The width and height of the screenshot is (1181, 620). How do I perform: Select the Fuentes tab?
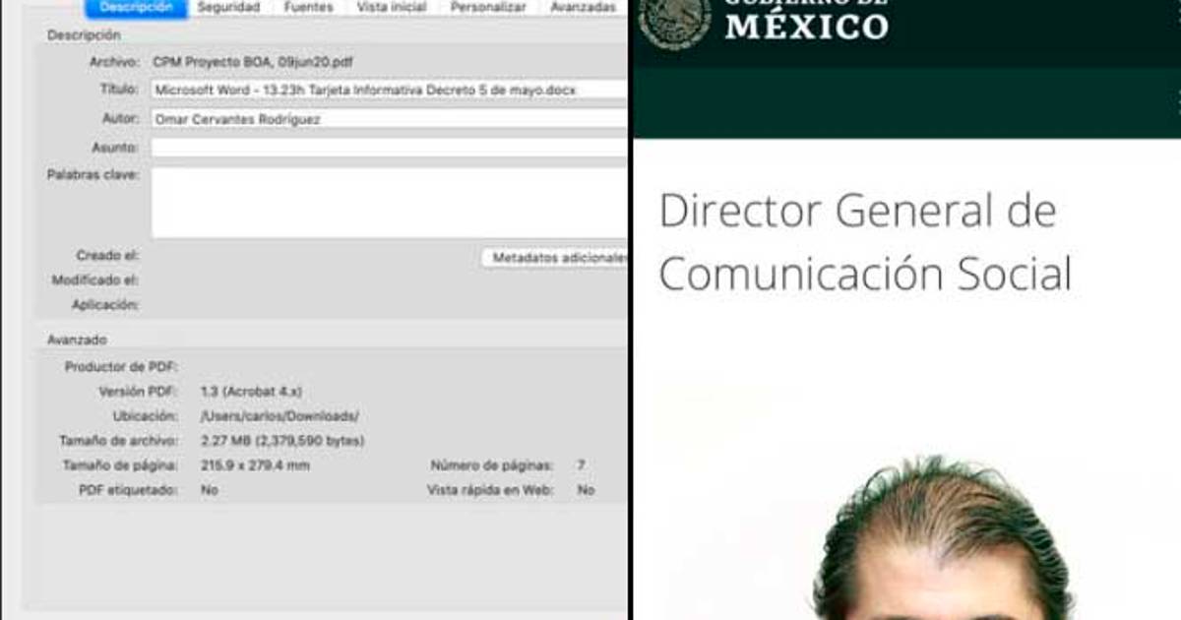click(308, 7)
